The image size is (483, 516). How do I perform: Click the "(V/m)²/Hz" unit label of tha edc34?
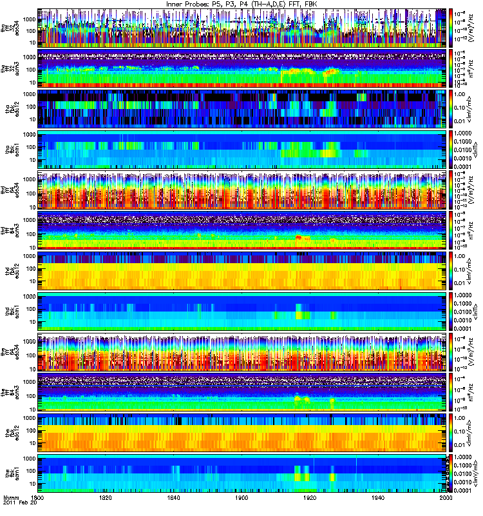pos(471,28)
